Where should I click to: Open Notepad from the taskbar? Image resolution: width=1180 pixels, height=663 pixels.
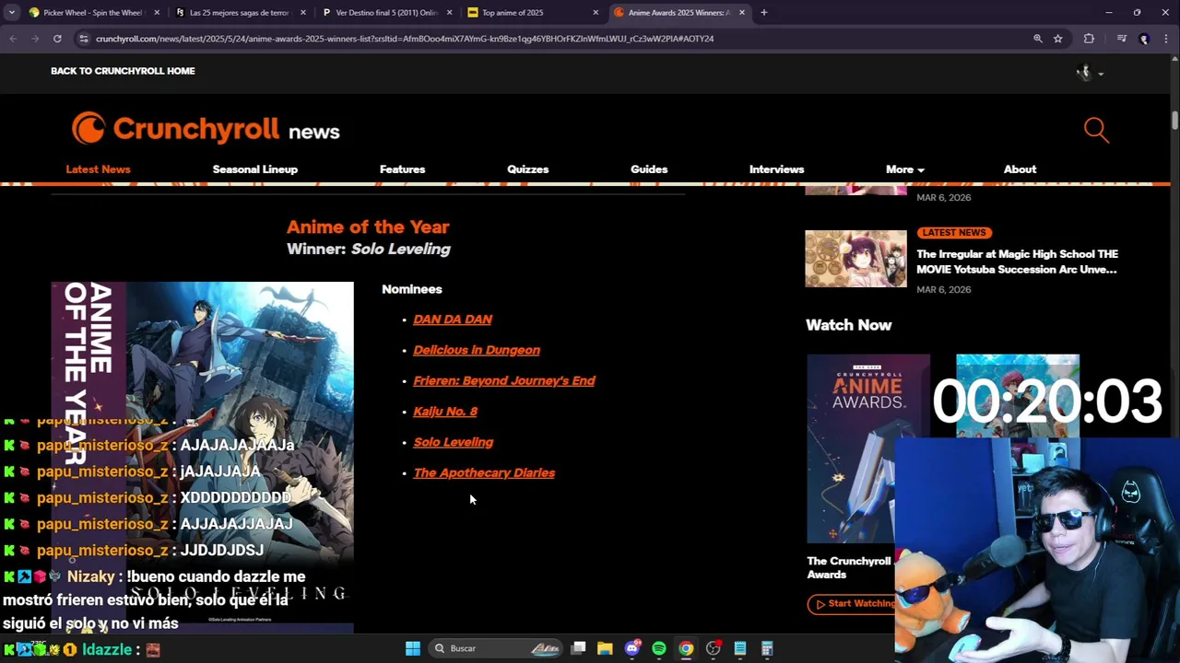pos(739,648)
